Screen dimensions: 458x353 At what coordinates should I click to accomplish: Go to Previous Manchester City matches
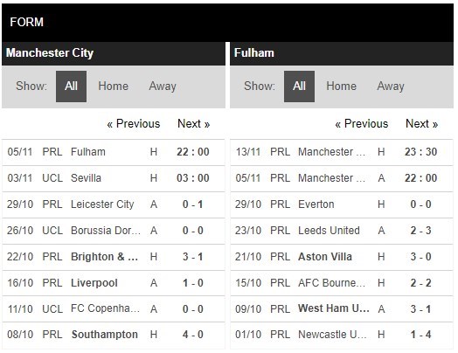134,123
